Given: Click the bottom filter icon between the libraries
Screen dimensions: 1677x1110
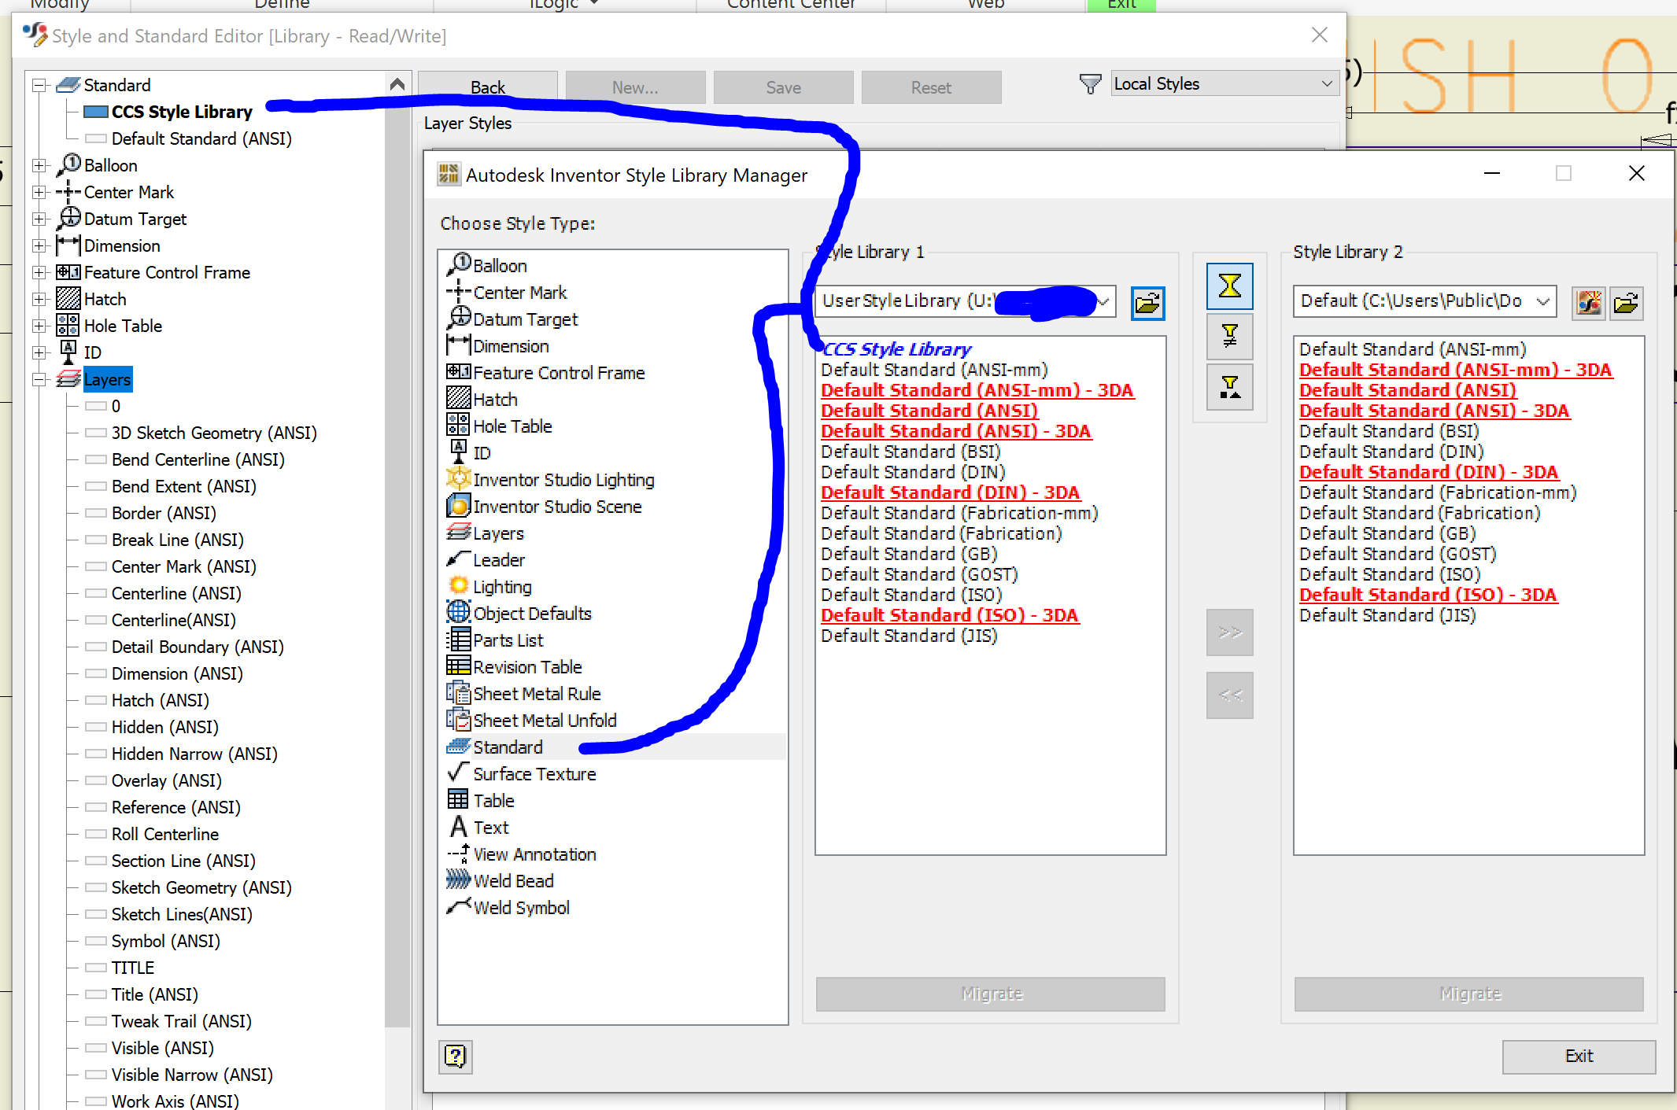Looking at the screenshot, I should tap(1229, 386).
